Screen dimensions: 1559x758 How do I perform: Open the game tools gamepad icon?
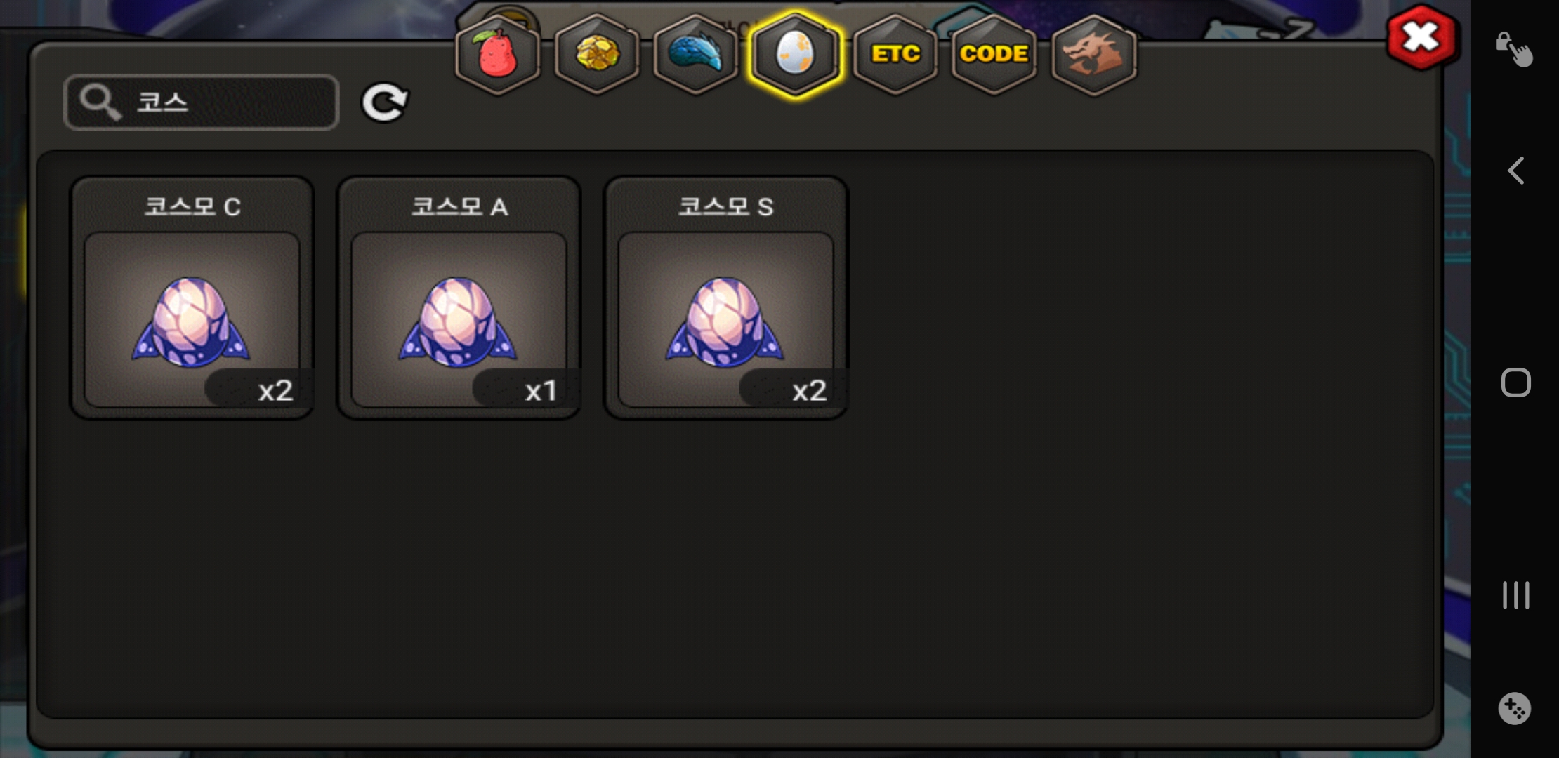coord(1514,709)
